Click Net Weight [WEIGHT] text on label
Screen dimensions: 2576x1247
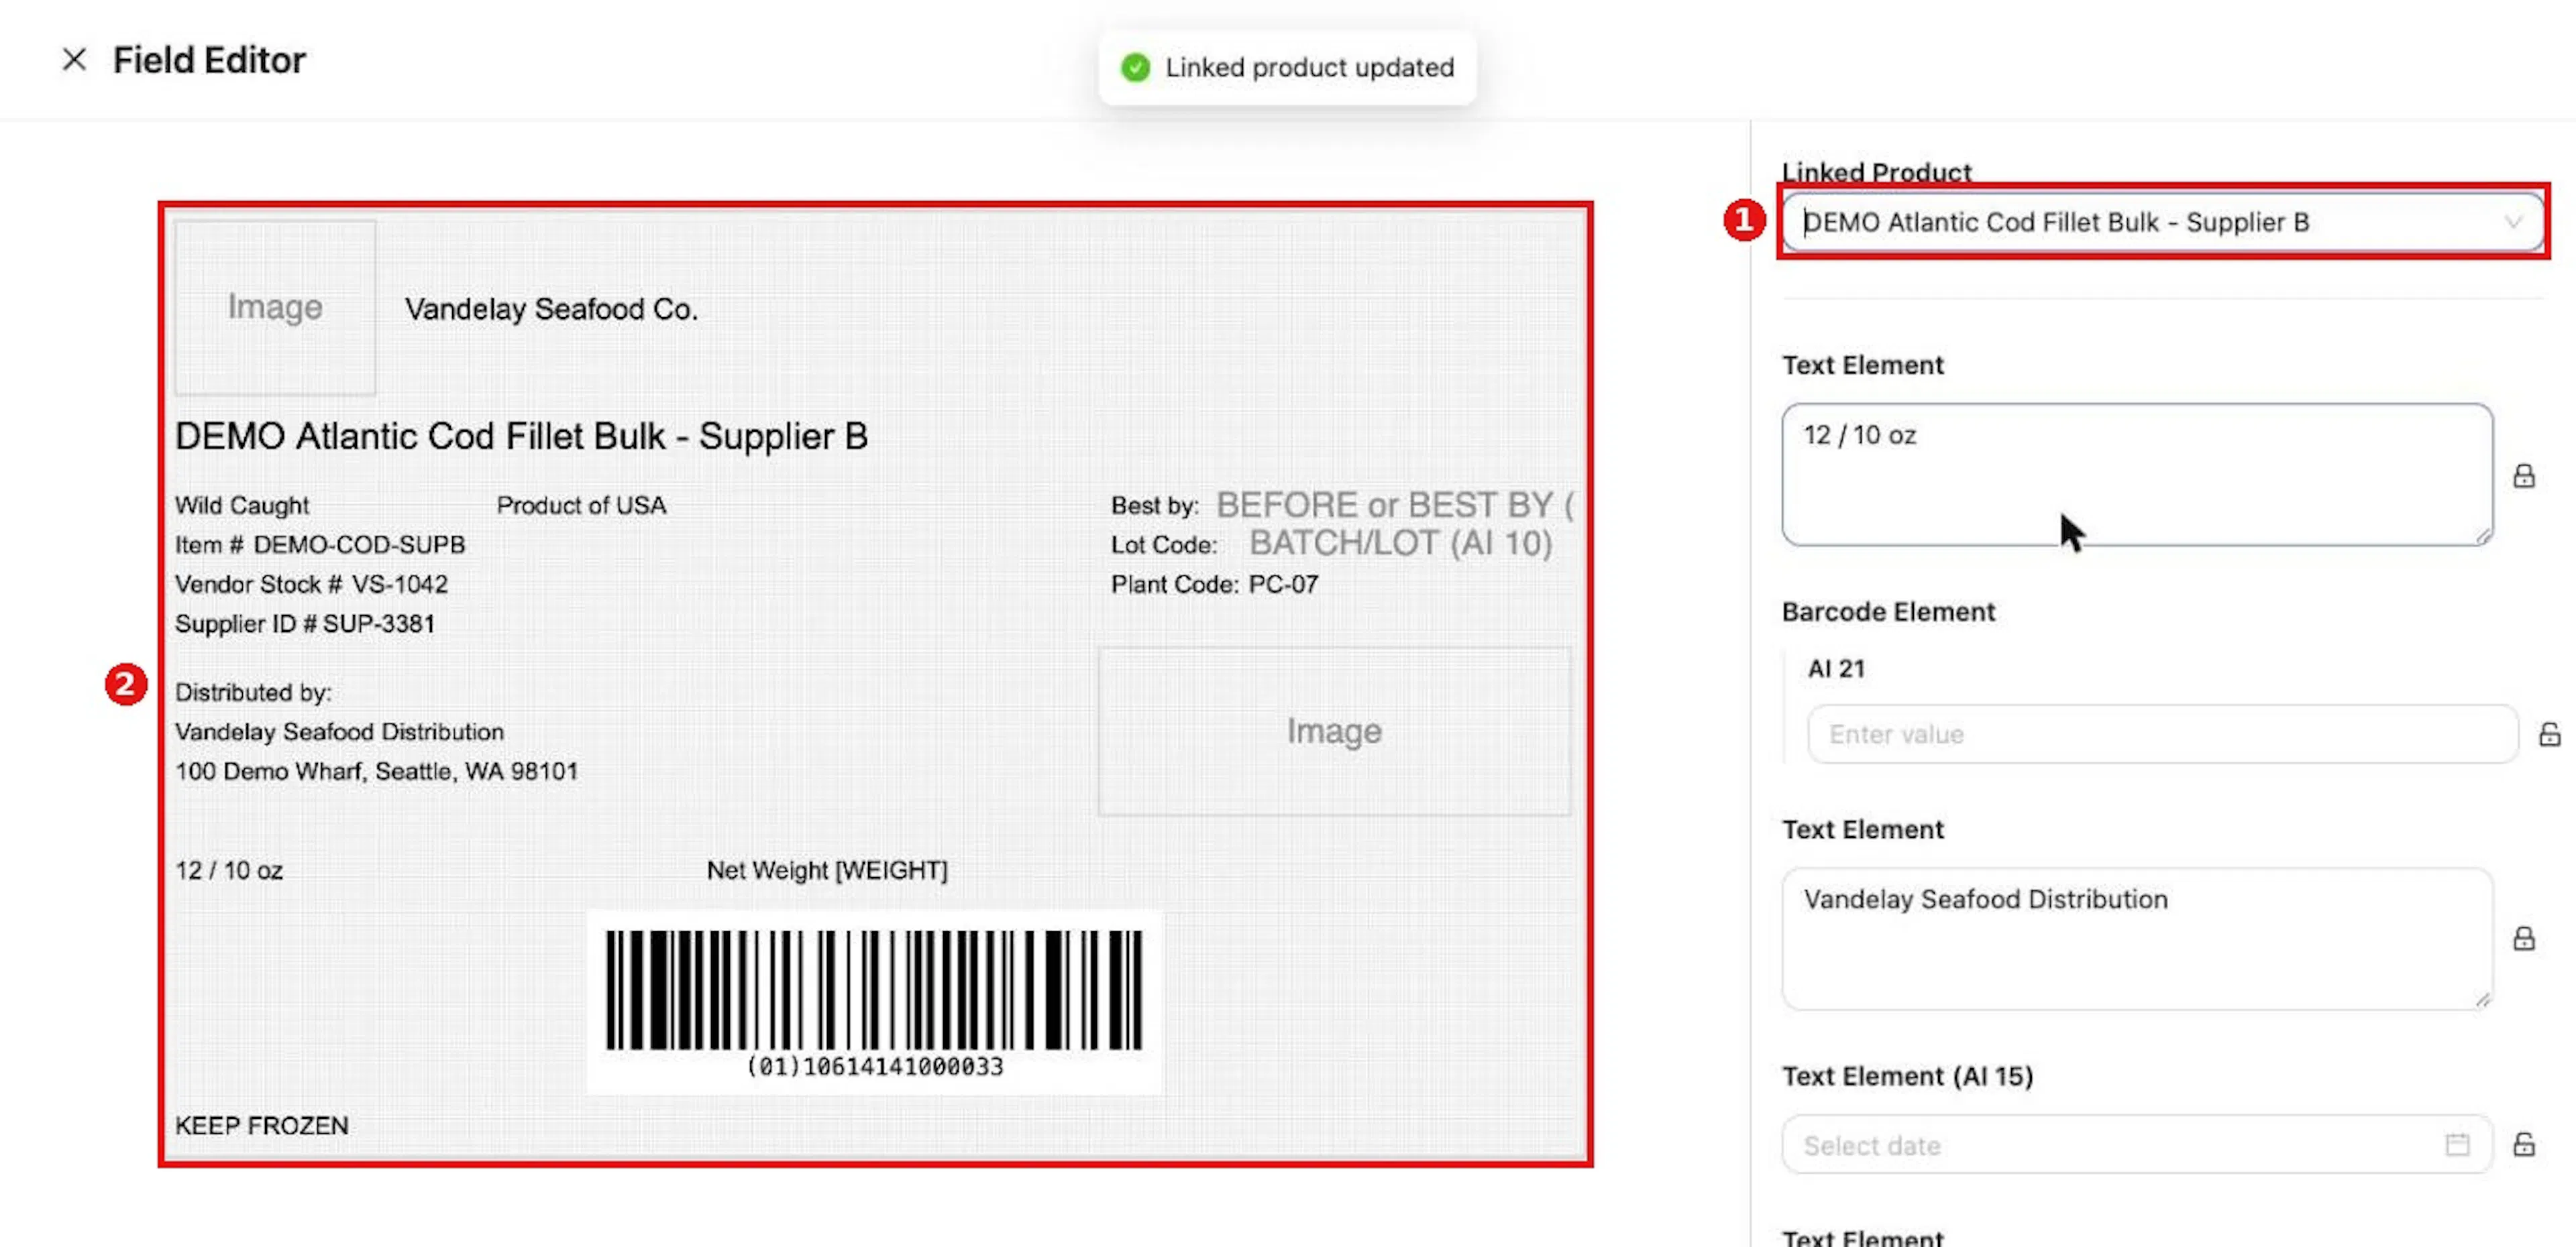(x=827, y=870)
